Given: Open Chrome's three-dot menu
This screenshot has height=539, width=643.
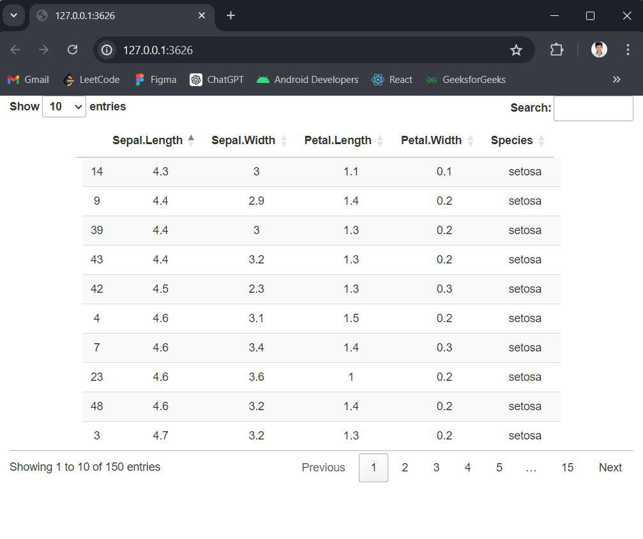Looking at the screenshot, I should click(x=628, y=50).
